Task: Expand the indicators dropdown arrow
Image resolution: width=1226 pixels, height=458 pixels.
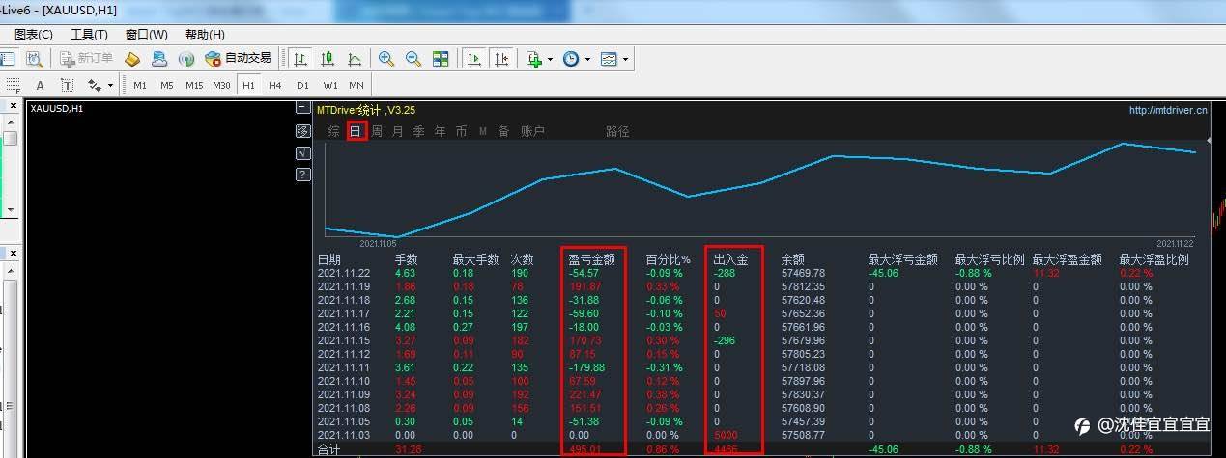Action: point(550,59)
